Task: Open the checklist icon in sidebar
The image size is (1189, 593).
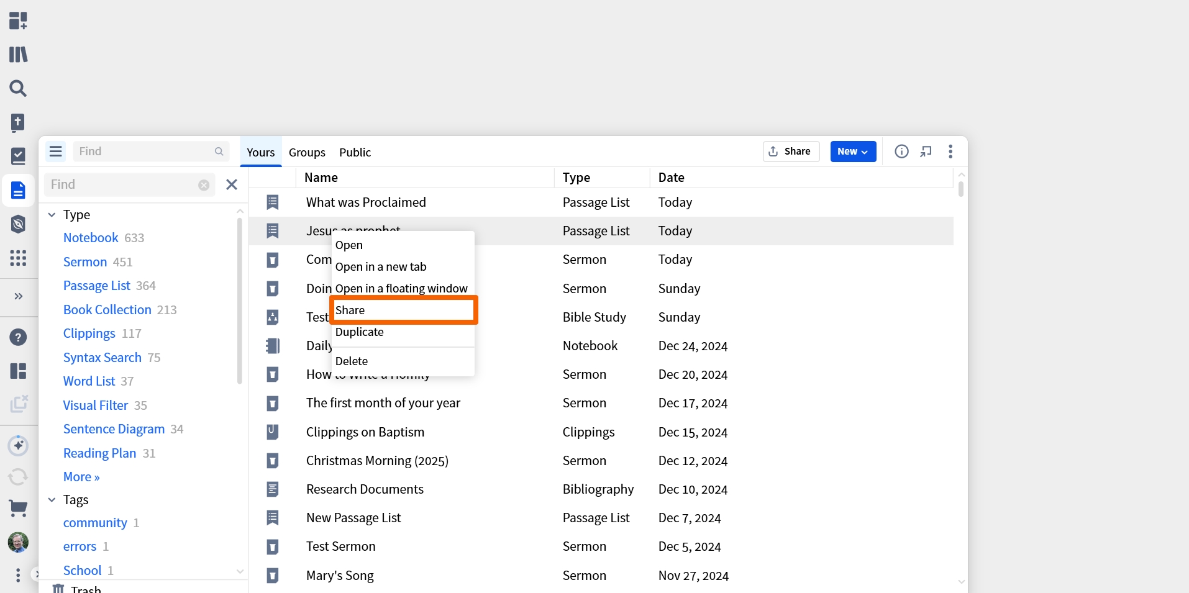Action: (x=18, y=156)
